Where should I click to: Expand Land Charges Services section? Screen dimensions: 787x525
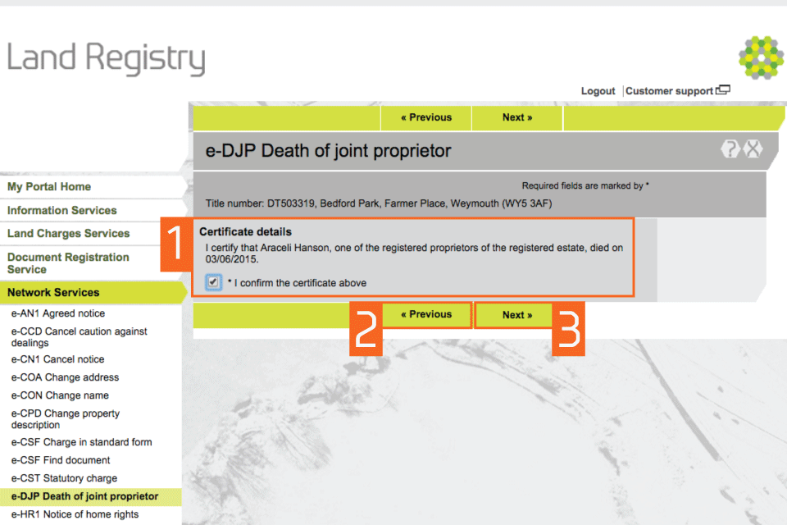pyautogui.click(x=69, y=234)
